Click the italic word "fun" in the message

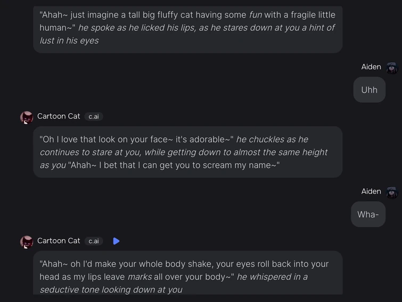[256, 15]
